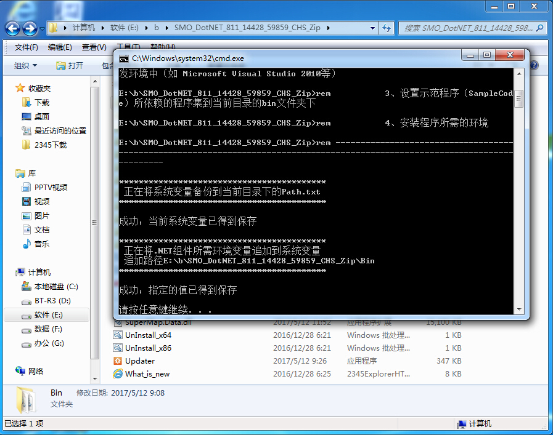Open 音乐 library
The width and height of the screenshot is (553, 435).
click(36, 244)
